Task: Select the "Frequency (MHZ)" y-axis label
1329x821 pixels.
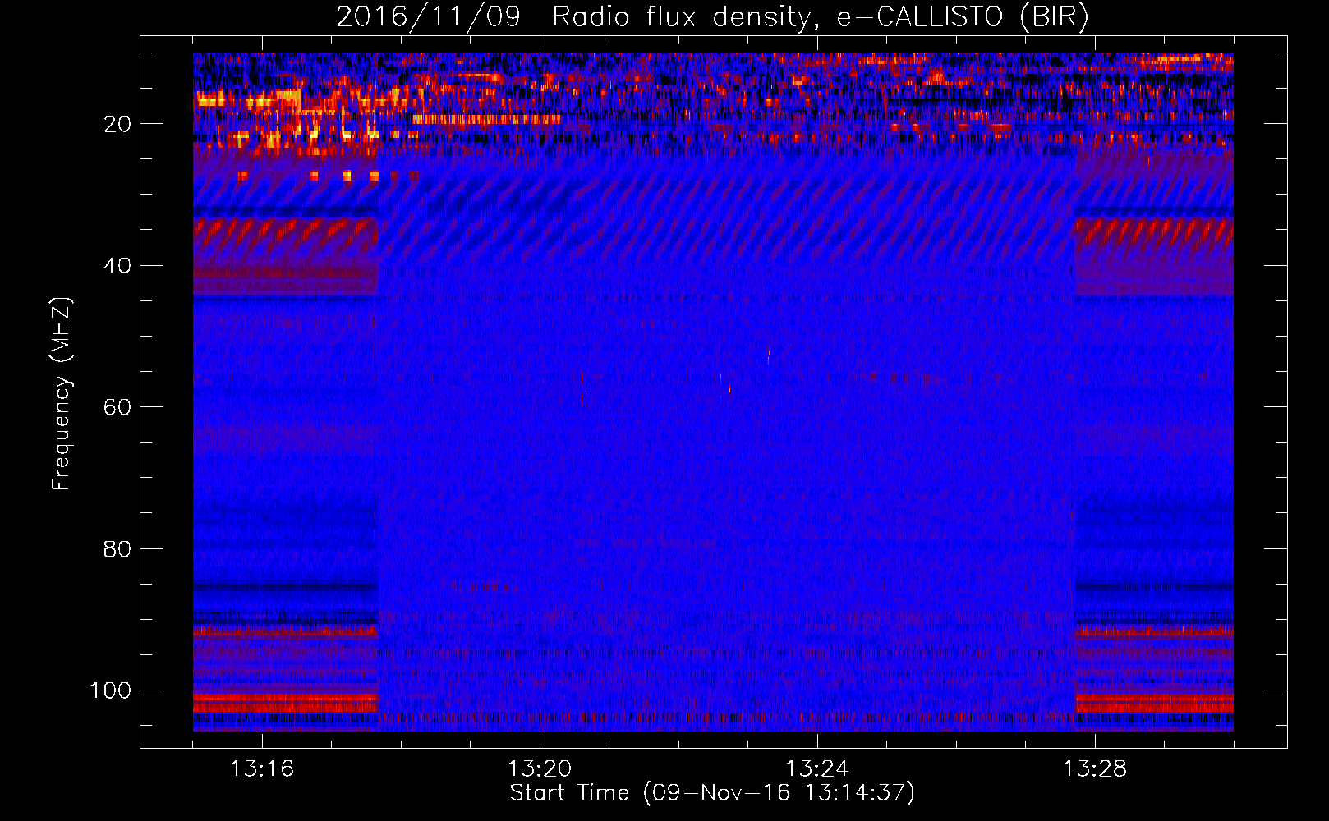Action: (x=62, y=394)
